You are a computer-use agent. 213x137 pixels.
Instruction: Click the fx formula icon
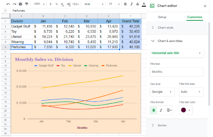click(x=5, y=11)
